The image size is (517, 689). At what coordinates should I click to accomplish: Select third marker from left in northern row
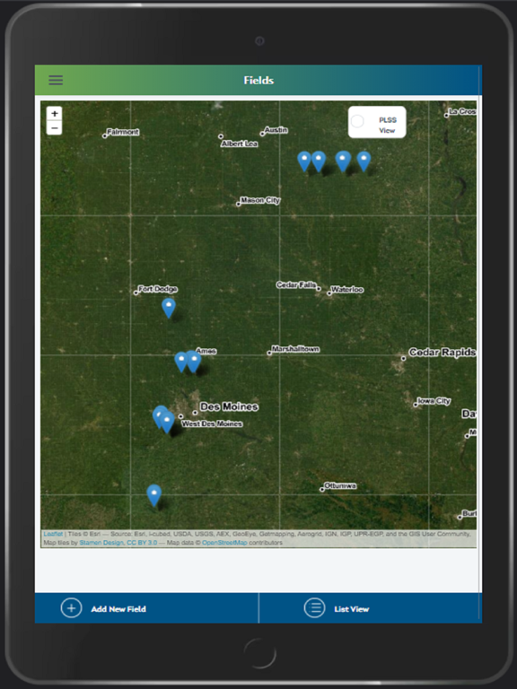343,161
